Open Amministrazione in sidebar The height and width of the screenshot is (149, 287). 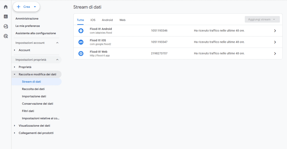(27, 18)
